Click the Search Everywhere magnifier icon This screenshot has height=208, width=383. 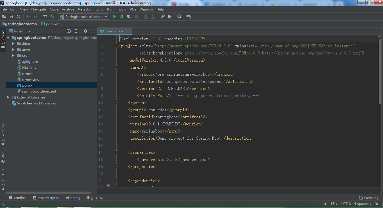[x=179, y=17]
